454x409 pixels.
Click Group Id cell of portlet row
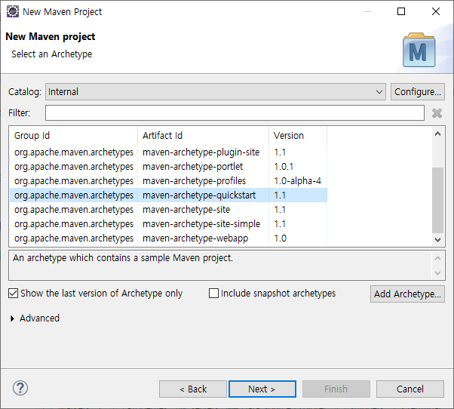click(74, 167)
